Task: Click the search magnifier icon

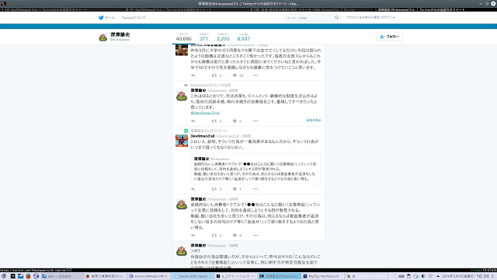Action: point(336,17)
